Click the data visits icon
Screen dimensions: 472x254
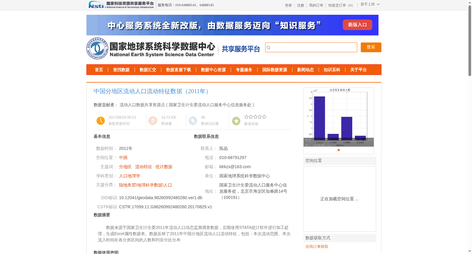[193, 121]
